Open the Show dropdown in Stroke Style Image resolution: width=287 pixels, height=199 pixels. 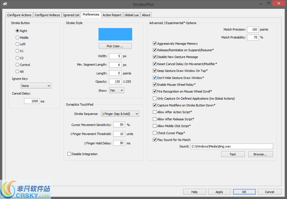(x=116, y=90)
